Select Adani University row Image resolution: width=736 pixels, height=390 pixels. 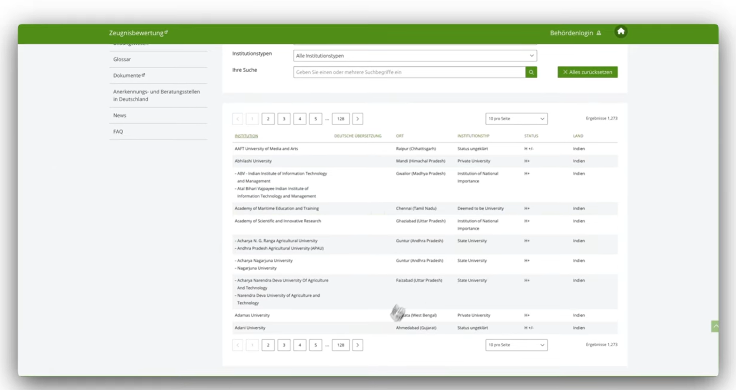[x=425, y=328]
